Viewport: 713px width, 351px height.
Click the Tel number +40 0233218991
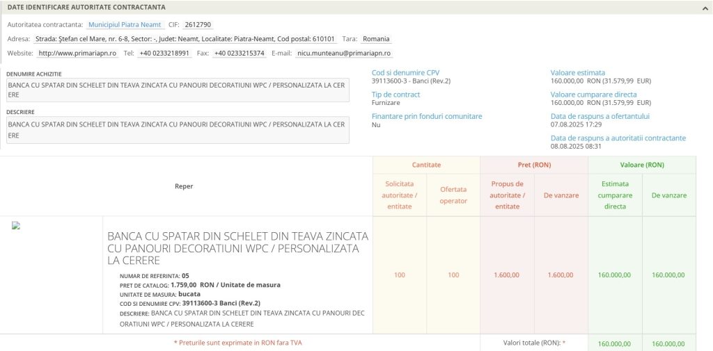click(x=164, y=54)
